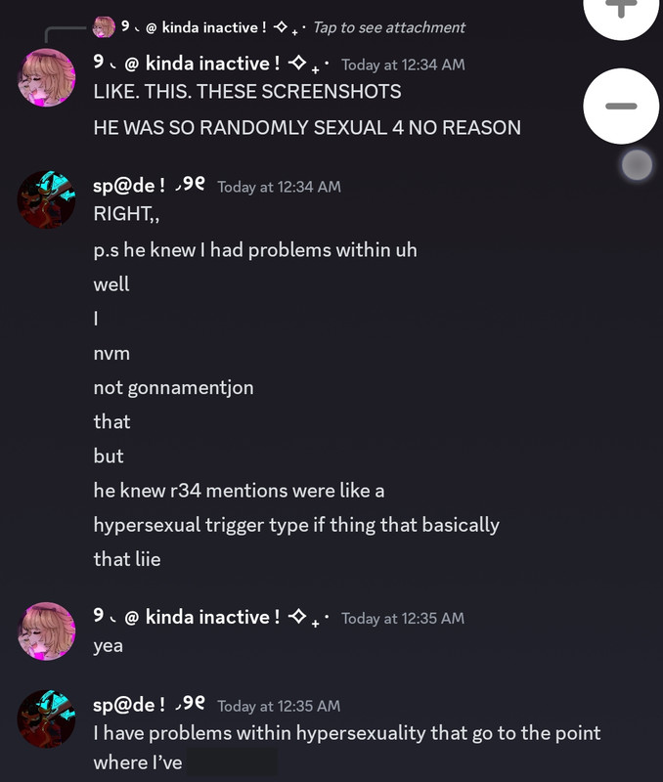Select message 'HE WAS SO RANDOMLY SEXUAL 4 NO REASON'
Viewport: 663px width, 782px height.
307,128
